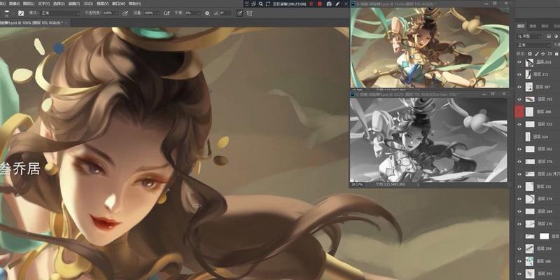560x280 pixels.
Task: Open recorder annotation pen tool
Action: tap(337, 3)
